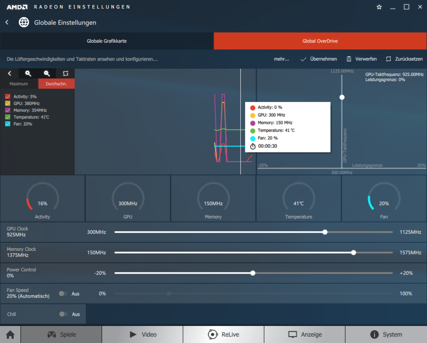Image resolution: width=427 pixels, height=343 pixels.
Task: Zoom out on the performance graph
Action: [x=47, y=73]
